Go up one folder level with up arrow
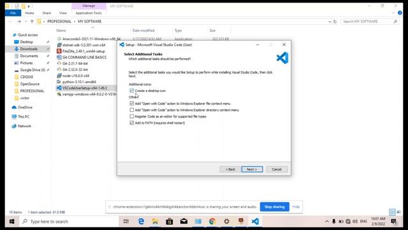 [x=32, y=21]
